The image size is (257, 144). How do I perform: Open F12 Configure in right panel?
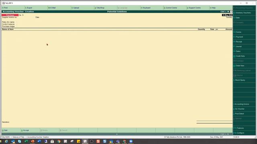[x=244, y=133]
